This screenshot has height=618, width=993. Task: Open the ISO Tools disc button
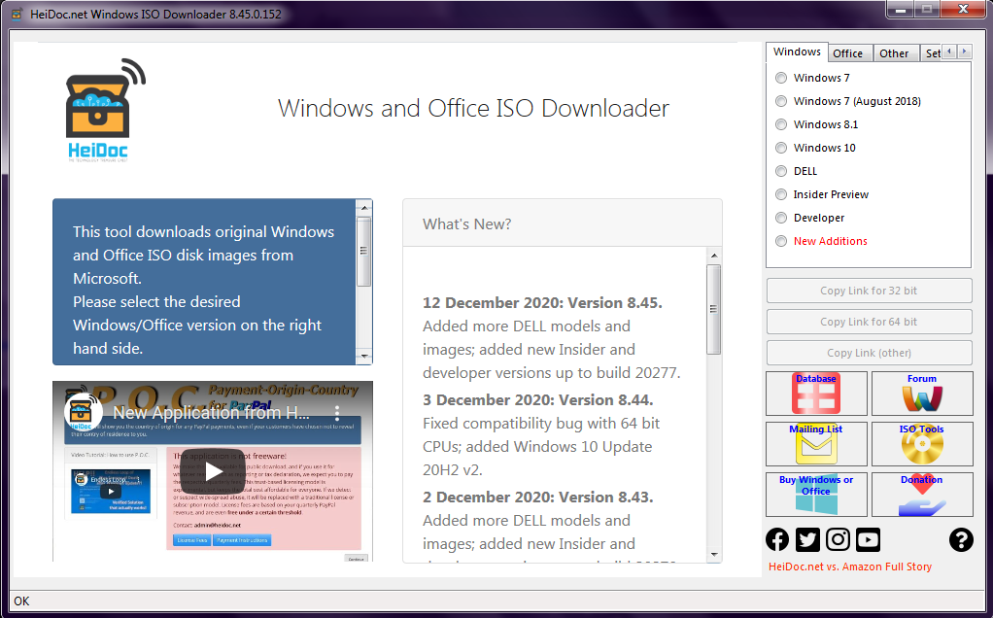click(x=922, y=444)
